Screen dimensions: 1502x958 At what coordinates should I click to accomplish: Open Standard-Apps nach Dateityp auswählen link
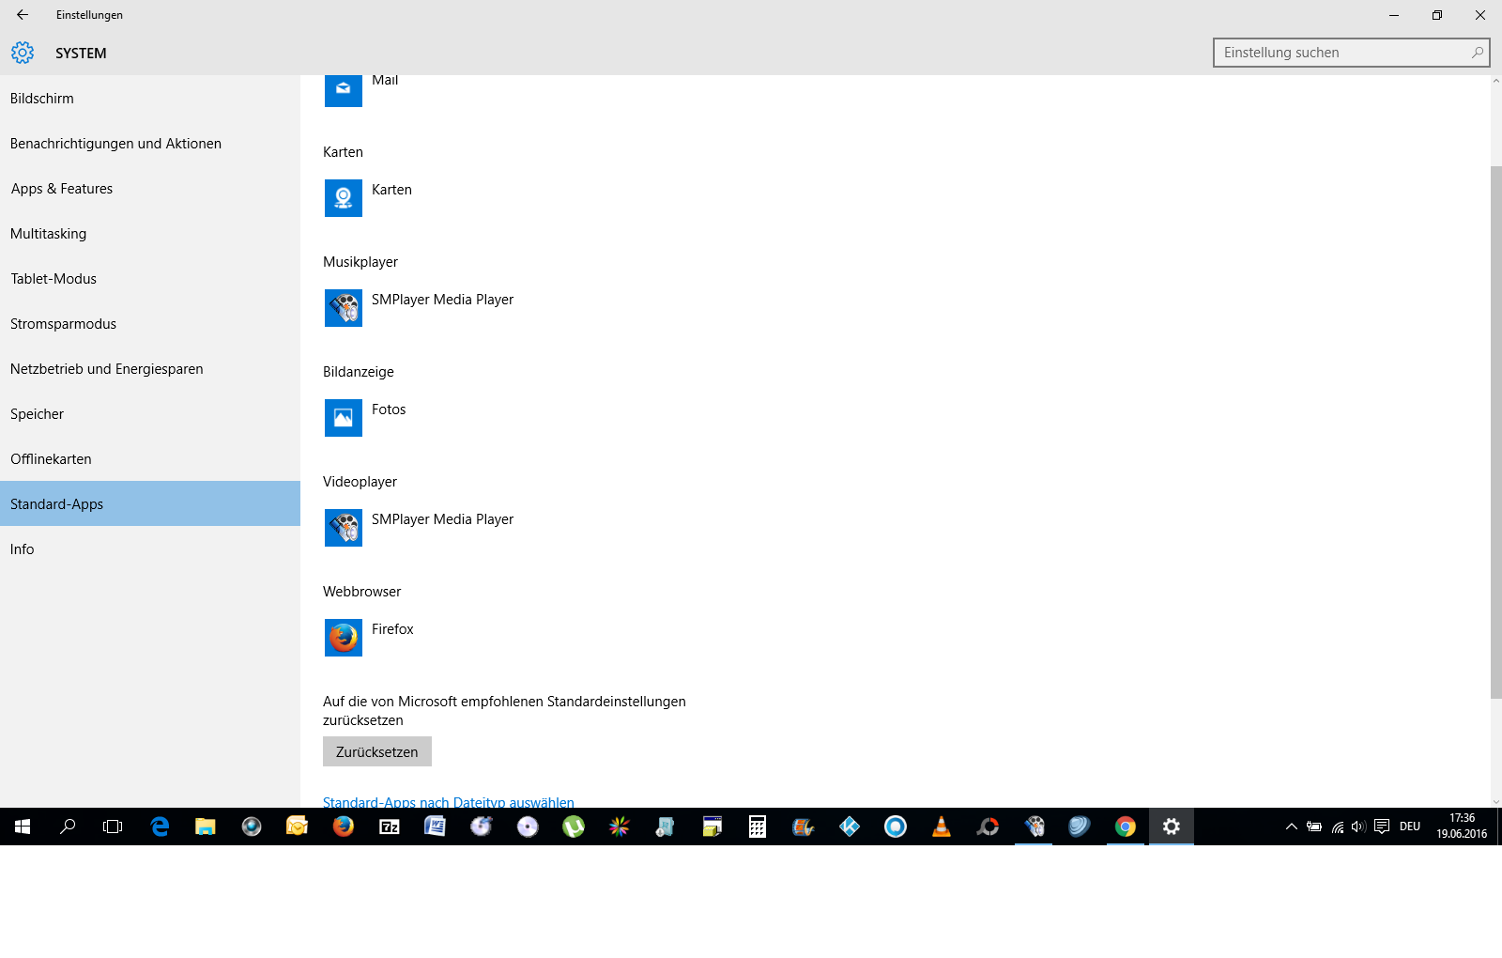coord(449,802)
